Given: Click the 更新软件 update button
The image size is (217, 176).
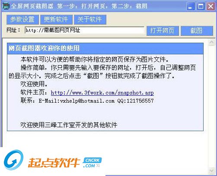Looking at the screenshot, I should 56,19.
